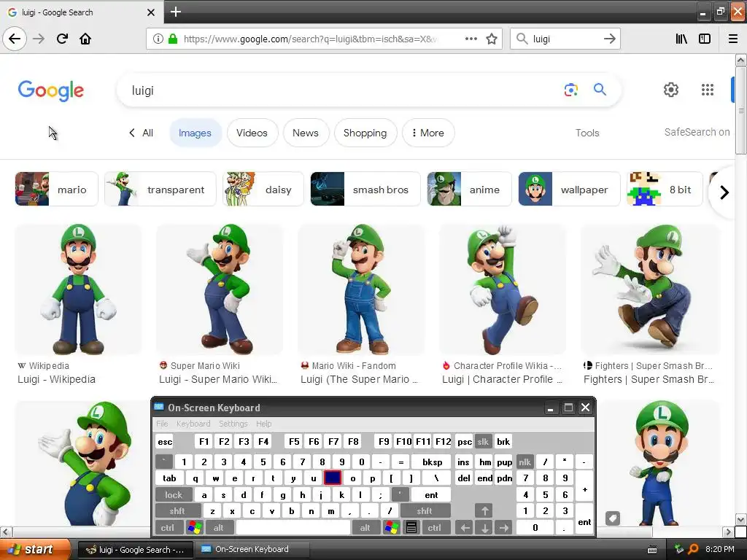747x560 pixels.
Task: Open the Google apps grid
Action: tap(708, 90)
